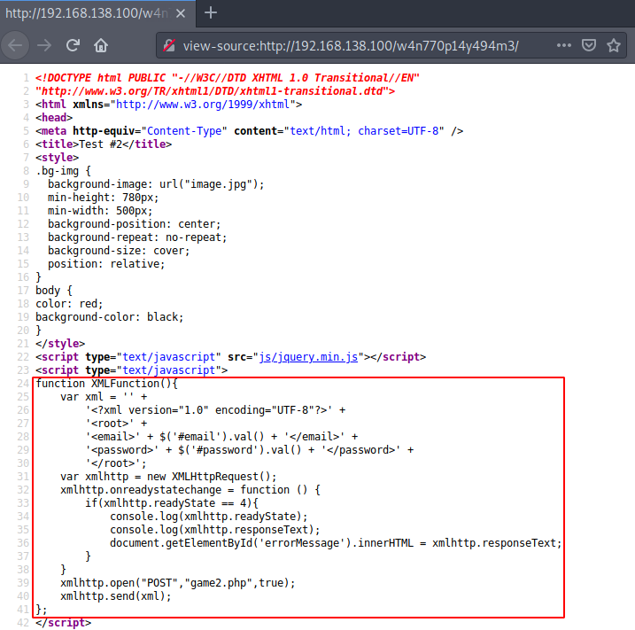Screen dimensions: 635x630
Task: Click the 'background-size: cover;' line
Action: [x=119, y=251]
